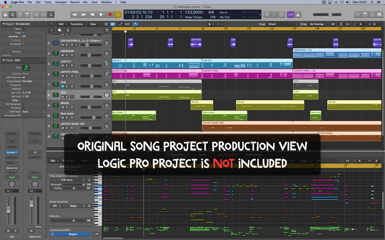
Task: Open the Library panel
Action: point(5,14)
